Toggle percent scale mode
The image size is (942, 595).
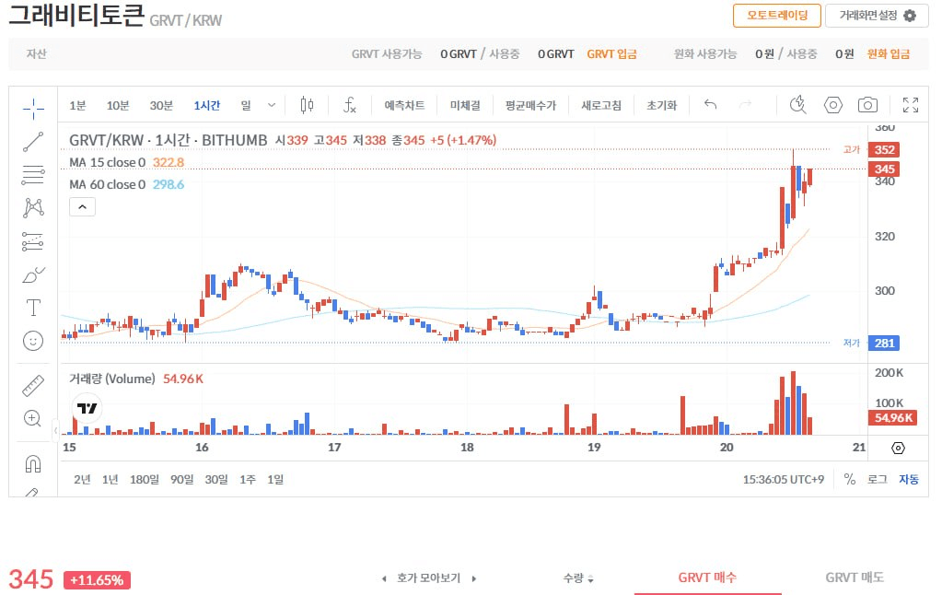pyautogui.click(x=850, y=479)
